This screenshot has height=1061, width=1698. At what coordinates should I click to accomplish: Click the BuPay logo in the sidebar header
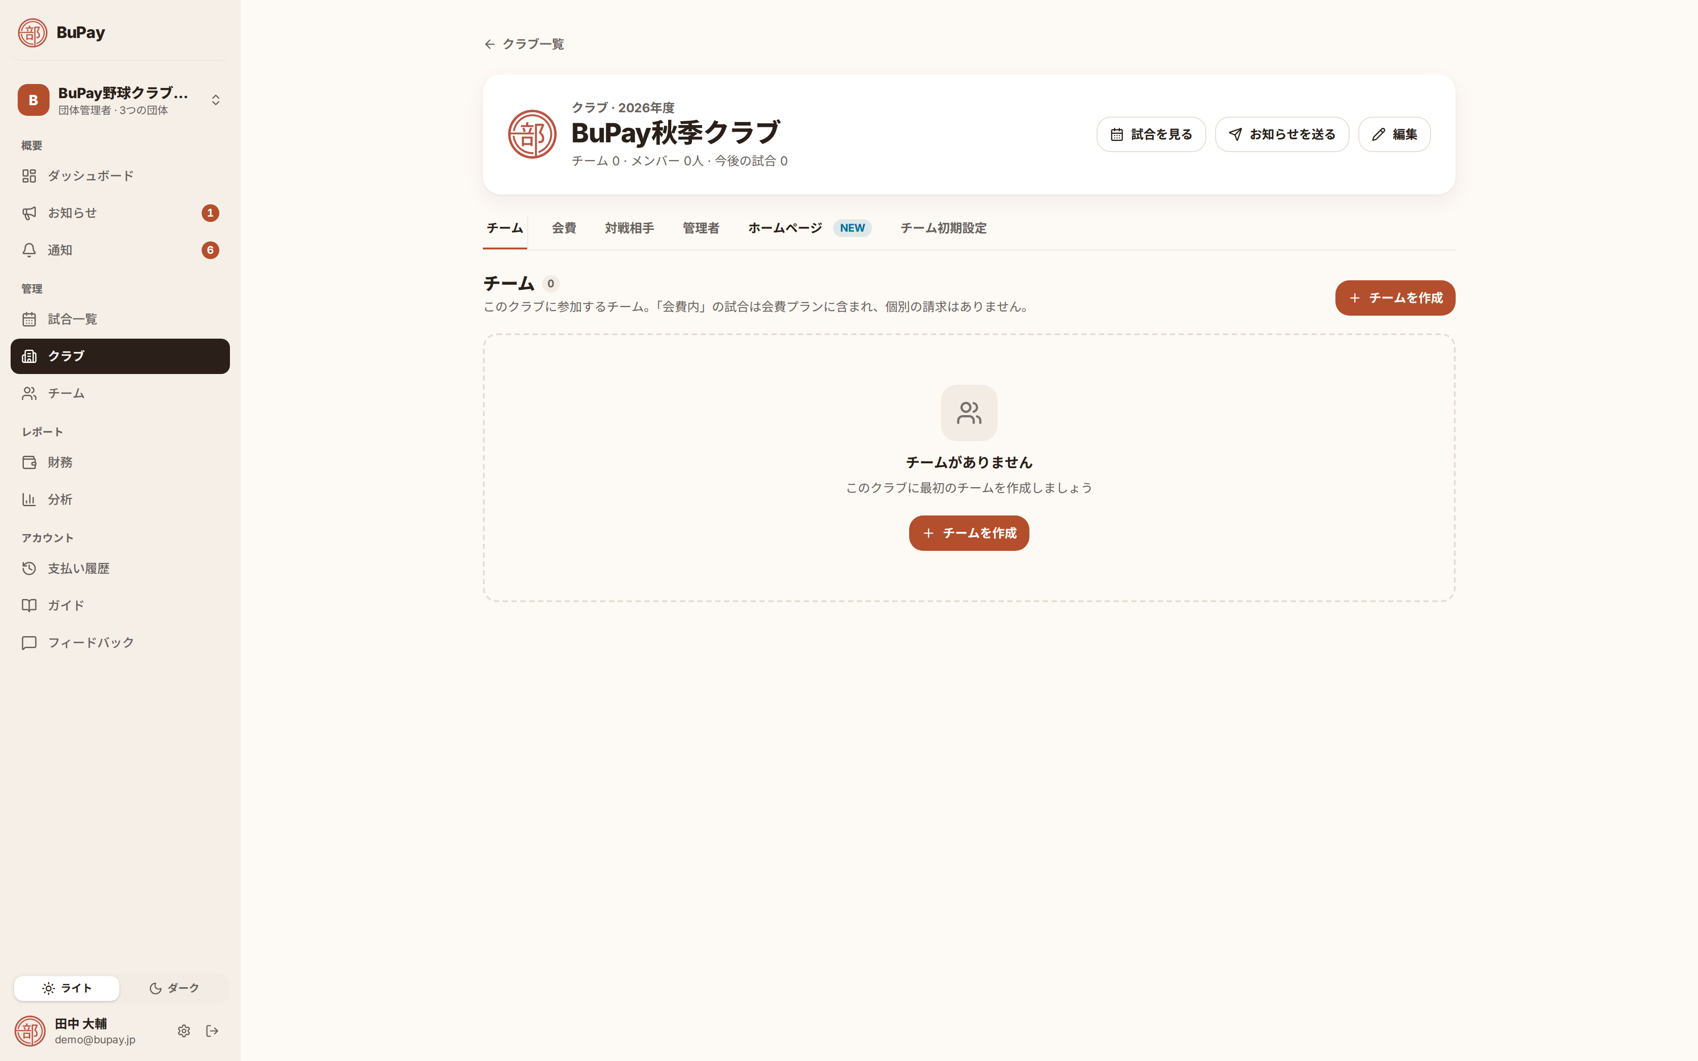[x=32, y=32]
